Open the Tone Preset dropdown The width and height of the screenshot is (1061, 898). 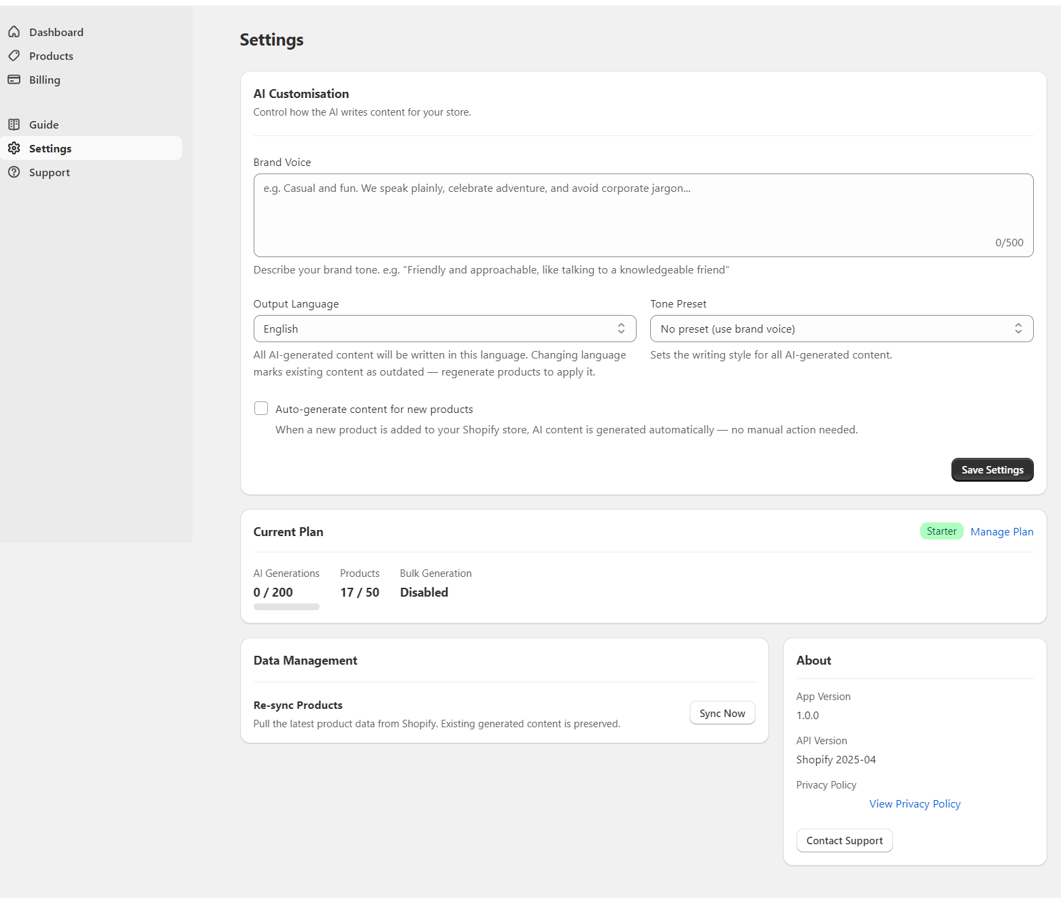(842, 329)
